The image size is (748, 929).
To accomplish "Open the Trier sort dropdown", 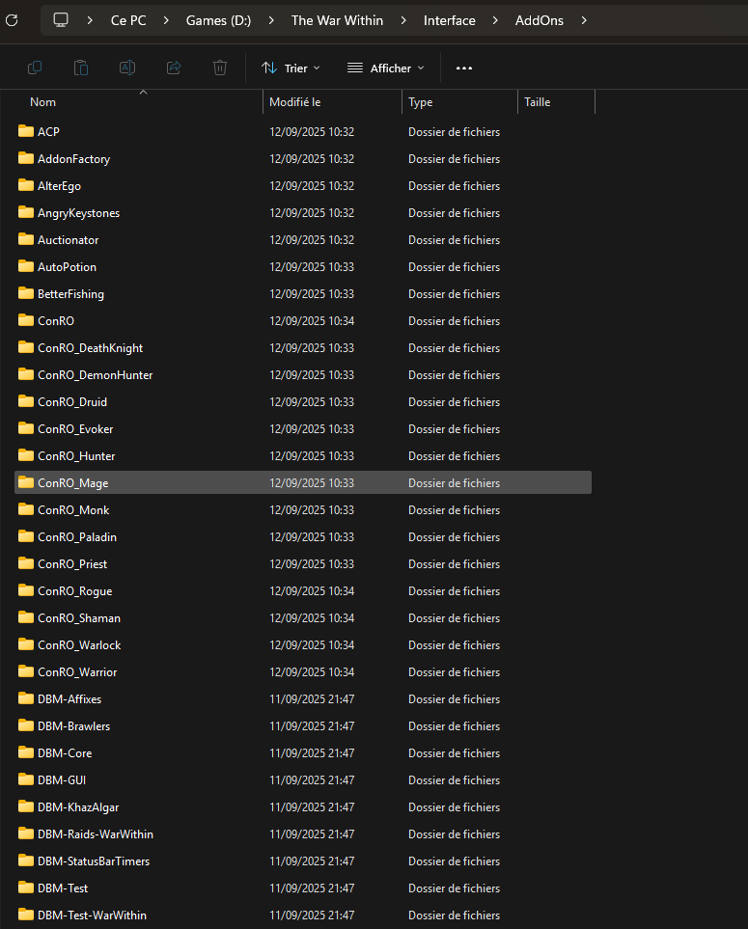I will tap(291, 68).
